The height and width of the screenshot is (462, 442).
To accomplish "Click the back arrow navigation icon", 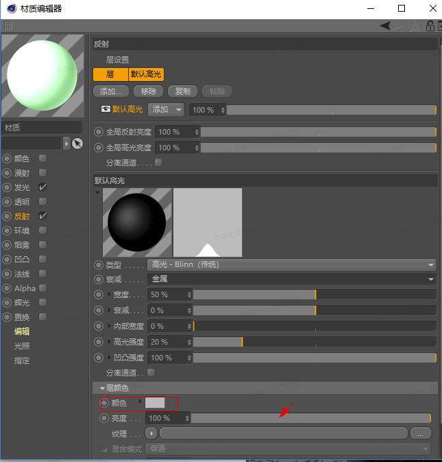I will coord(385,25).
